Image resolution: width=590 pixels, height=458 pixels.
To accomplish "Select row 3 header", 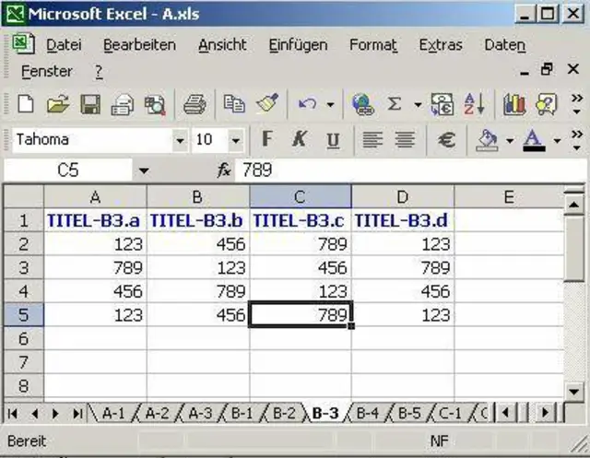I will click(23, 268).
